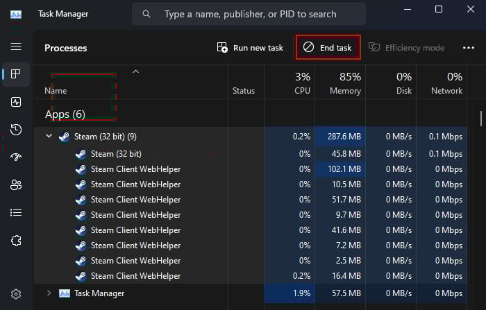Image resolution: width=486 pixels, height=310 pixels.
Task: Open the Services puzzle-piece icon
Action: 16,240
